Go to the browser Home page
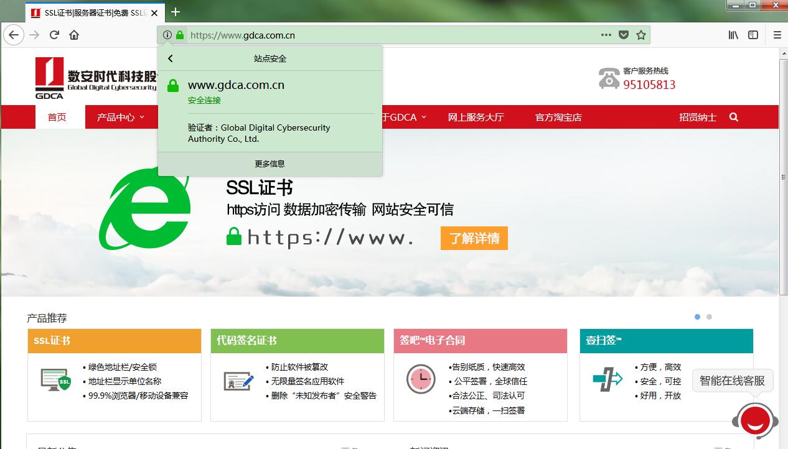 [x=74, y=35]
